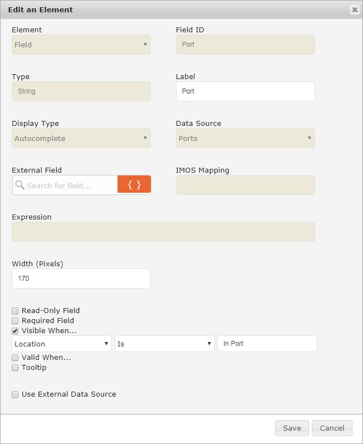363x444 pixels.
Task: Tick Use External Data Source checkbox
Action: point(16,394)
